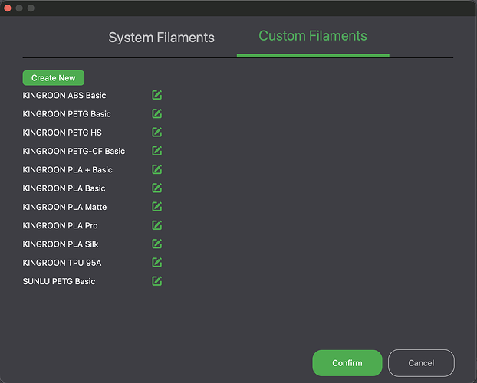Select the Custom Filaments tab
This screenshot has height=383, width=477.
point(313,36)
